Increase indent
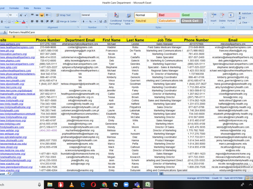 point(52,21)
